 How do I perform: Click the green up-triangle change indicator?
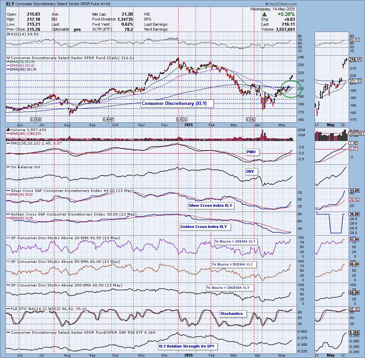click(264, 14)
